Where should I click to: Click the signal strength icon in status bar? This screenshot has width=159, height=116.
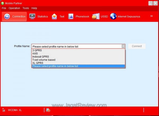pos(4,110)
